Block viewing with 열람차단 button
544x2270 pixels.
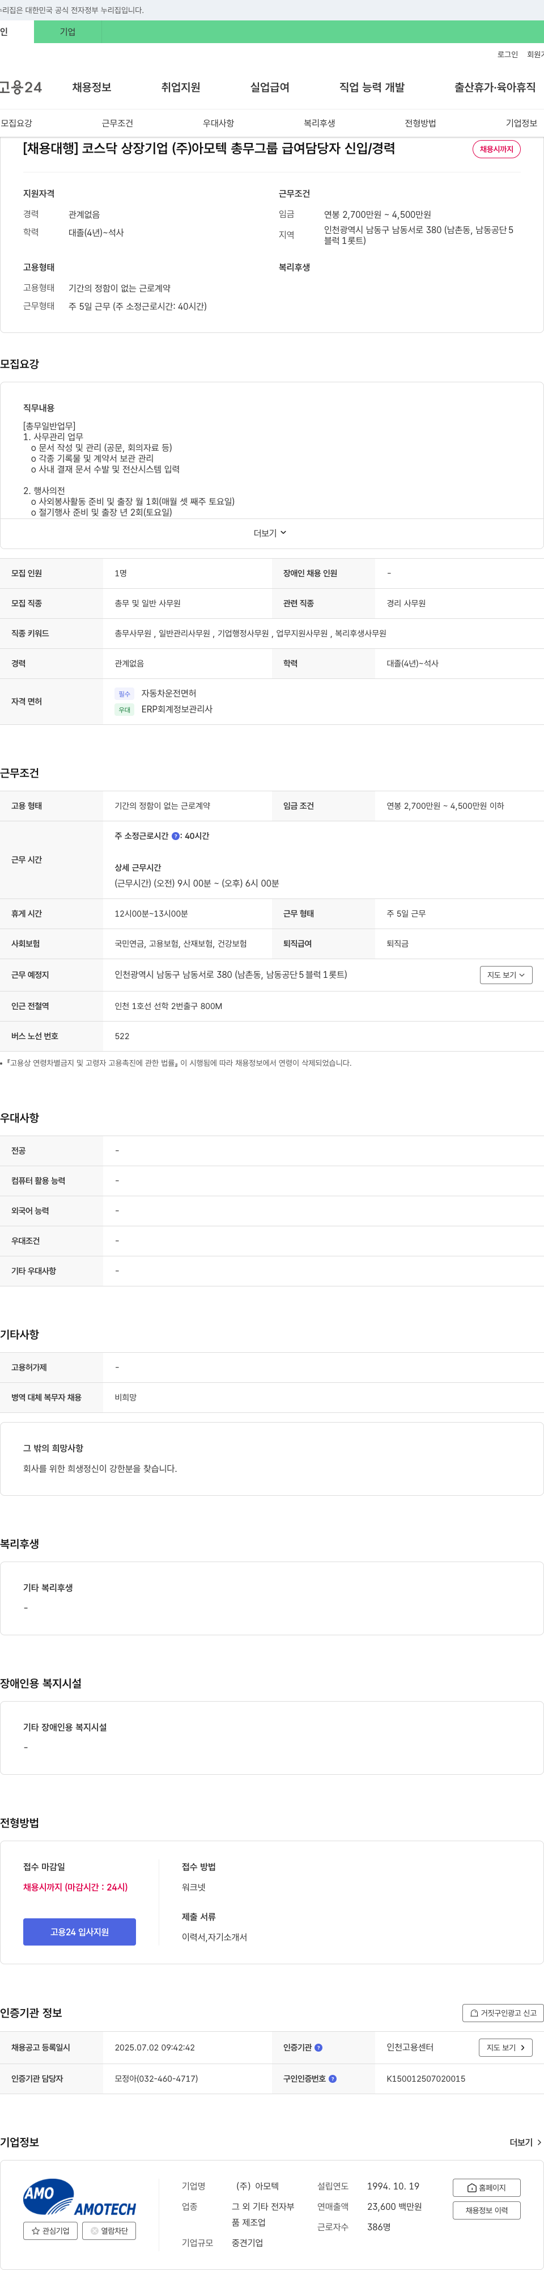[109, 2230]
